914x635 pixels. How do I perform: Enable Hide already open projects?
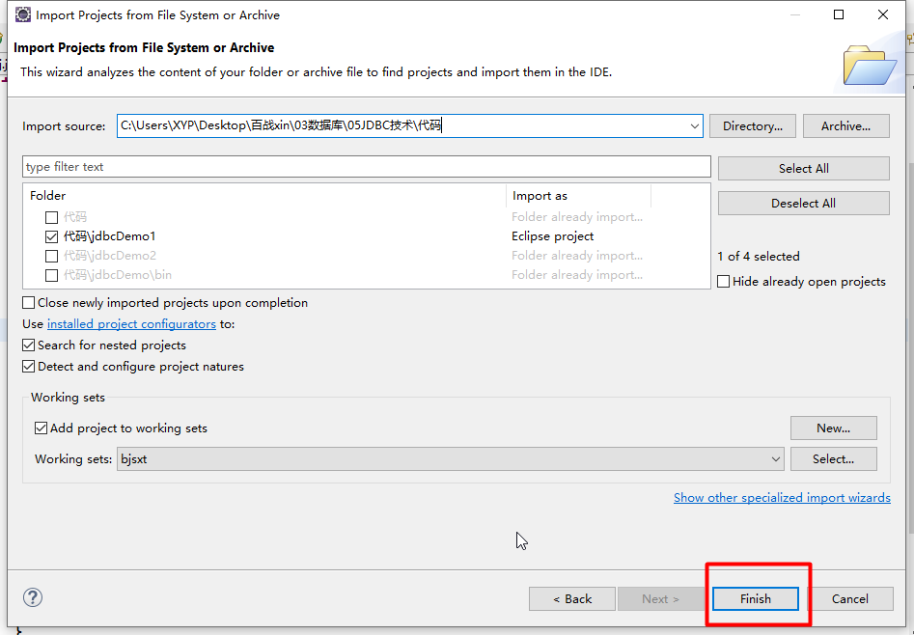[x=724, y=282]
